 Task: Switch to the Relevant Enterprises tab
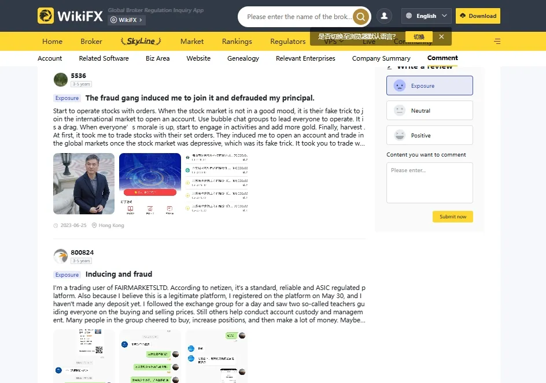(x=305, y=58)
